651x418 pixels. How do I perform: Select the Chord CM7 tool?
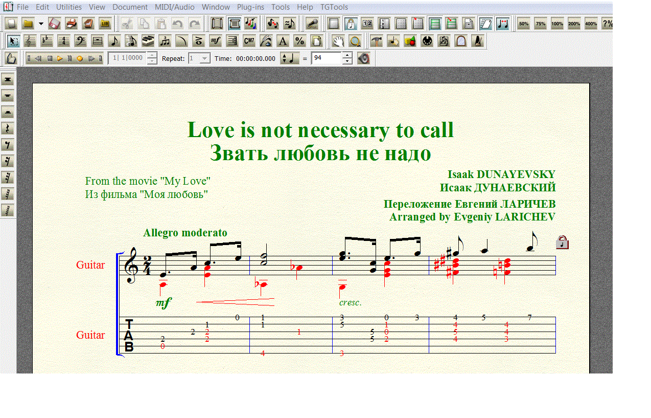coord(249,41)
